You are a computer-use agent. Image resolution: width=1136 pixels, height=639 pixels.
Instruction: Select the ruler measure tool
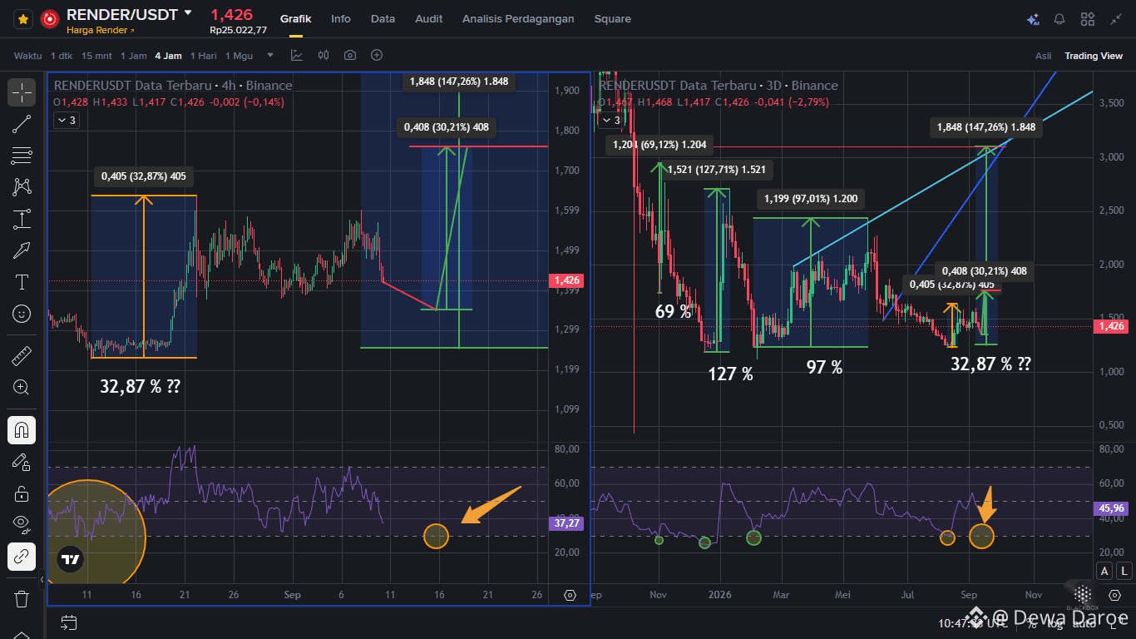coord(22,357)
